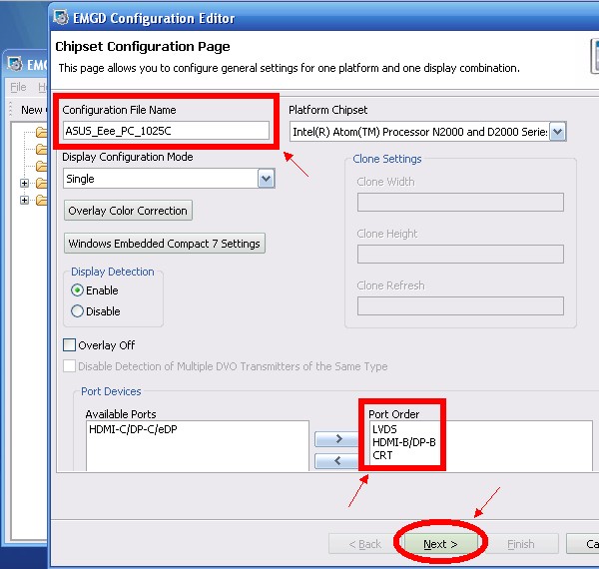Click the background EMGD window's title icon
The width and height of the screenshot is (599, 569).
[x=14, y=65]
